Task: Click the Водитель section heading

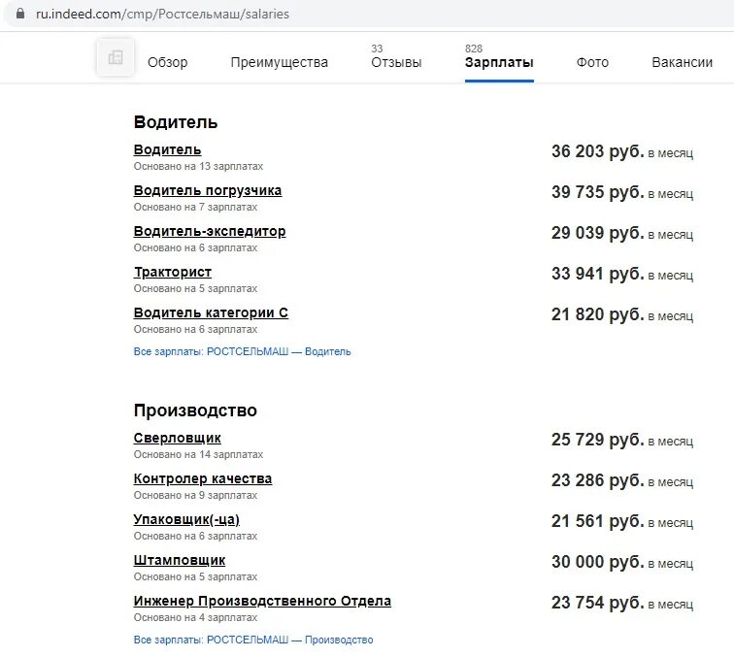Action: click(x=176, y=122)
